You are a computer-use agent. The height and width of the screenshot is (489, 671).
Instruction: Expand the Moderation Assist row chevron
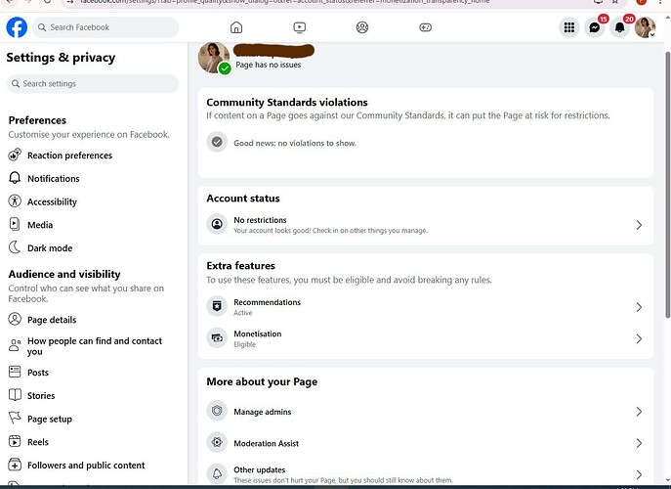[639, 443]
